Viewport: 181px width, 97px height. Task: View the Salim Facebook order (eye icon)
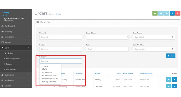pos(169,80)
